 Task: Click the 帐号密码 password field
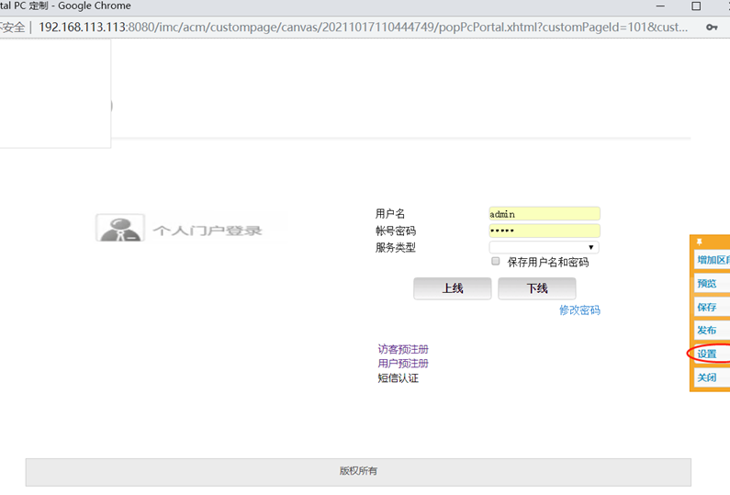(544, 231)
